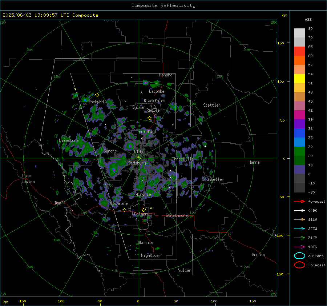Click the 65 dBZ red color swatch

click(x=299, y=51)
